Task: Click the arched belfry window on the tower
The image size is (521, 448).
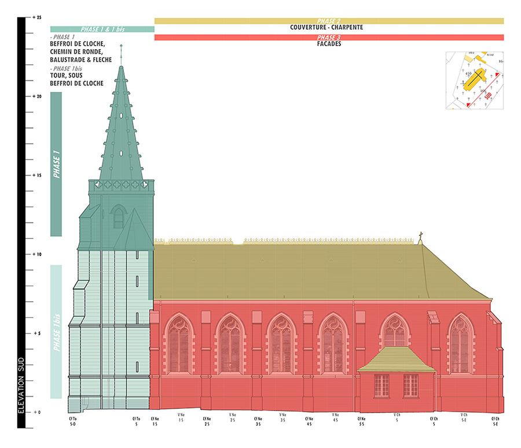Action: pyautogui.click(x=119, y=217)
